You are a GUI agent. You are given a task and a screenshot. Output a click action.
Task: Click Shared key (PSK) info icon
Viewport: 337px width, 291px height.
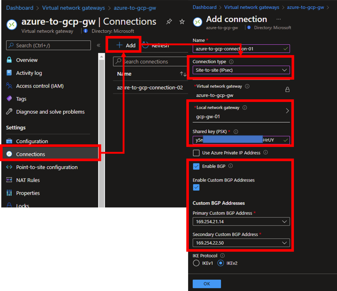click(236, 132)
